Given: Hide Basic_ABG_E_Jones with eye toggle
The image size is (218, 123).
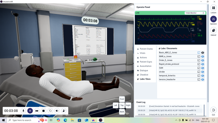Looking at the screenshot, I should pos(203,53).
